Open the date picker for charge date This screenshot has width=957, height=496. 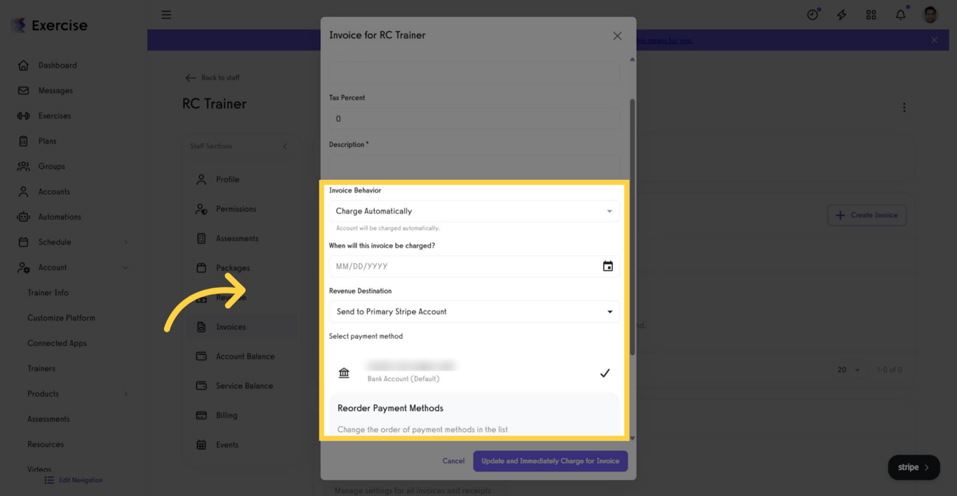(607, 266)
